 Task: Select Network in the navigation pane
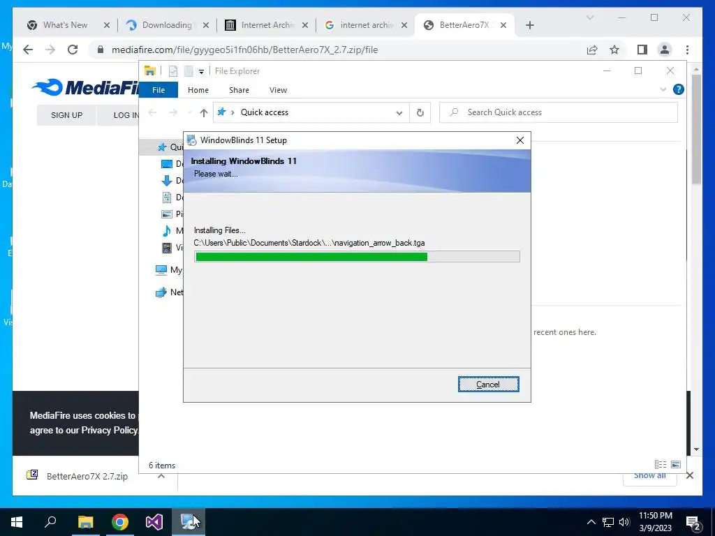(169, 292)
